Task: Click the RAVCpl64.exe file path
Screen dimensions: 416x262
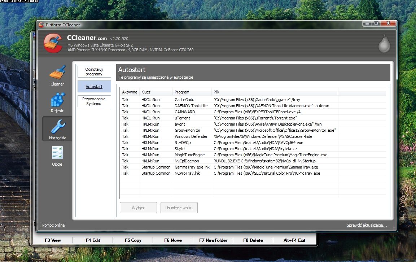Action: click(x=258, y=143)
